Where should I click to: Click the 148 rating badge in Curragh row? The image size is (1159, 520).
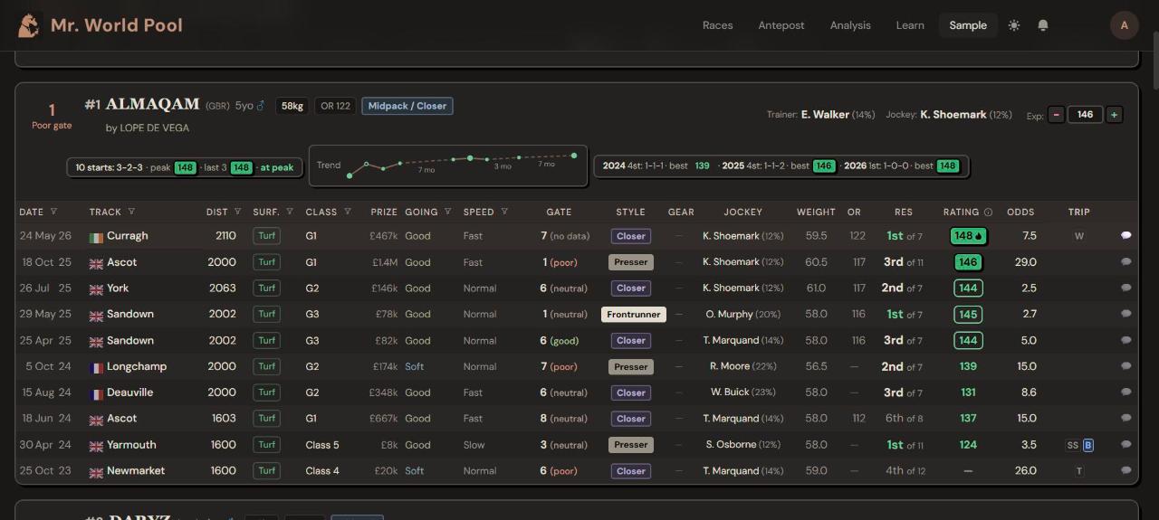coord(969,236)
